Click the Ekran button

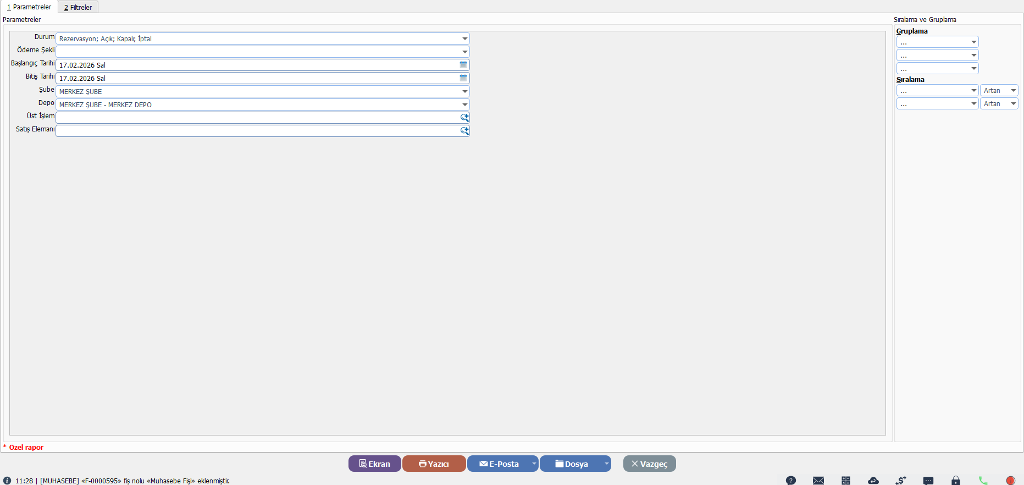click(374, 464)
